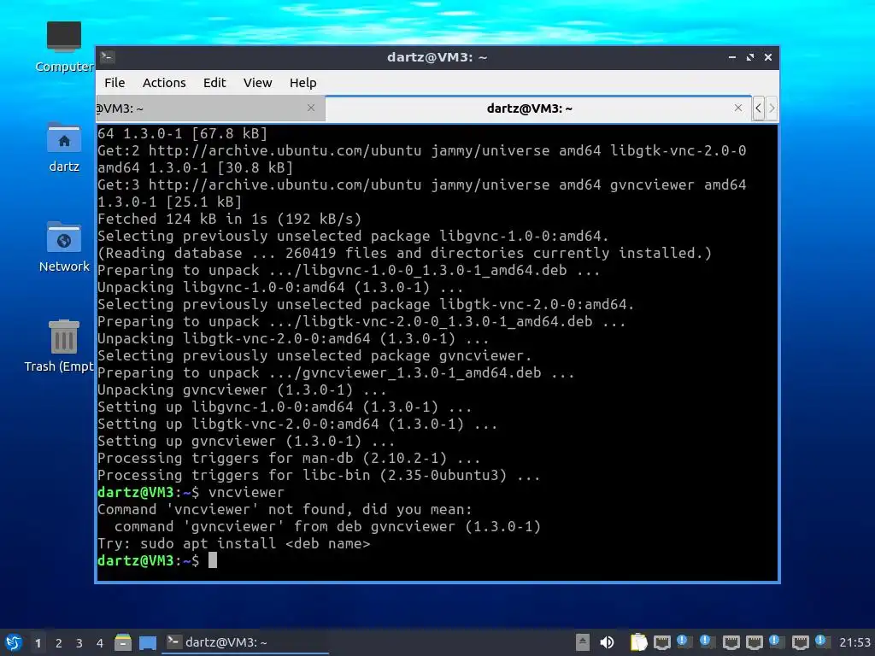Screen dimensions: 875x656
Task: Switch to workspace 3
Action: click(x=79, y=643)
